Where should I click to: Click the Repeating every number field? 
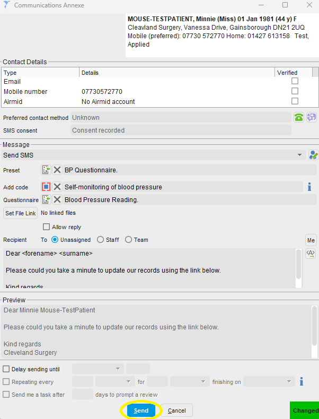83,381
